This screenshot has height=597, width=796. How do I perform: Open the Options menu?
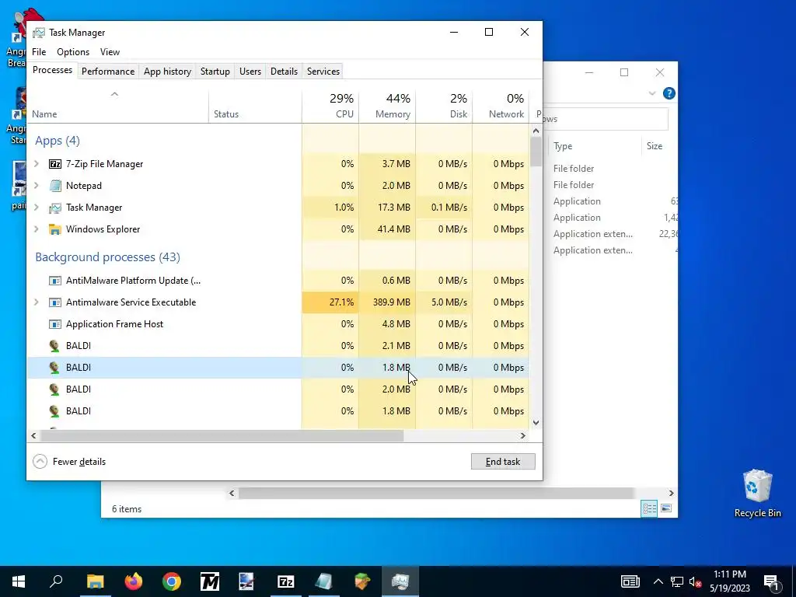(x=73, y=52)
